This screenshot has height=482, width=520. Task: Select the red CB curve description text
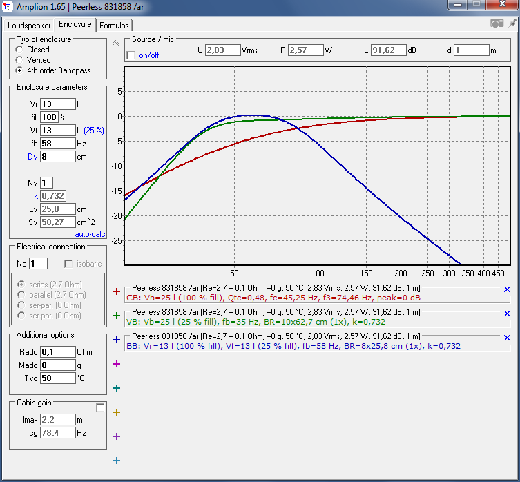coord(273,298)
